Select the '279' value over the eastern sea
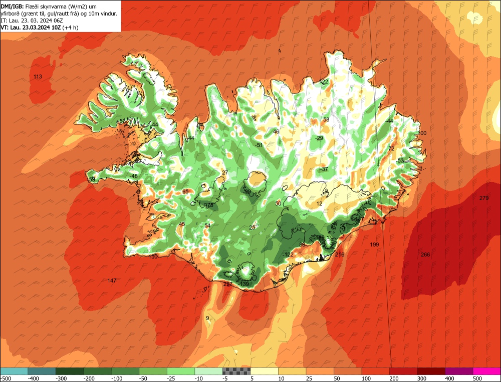 click(484, 198)
